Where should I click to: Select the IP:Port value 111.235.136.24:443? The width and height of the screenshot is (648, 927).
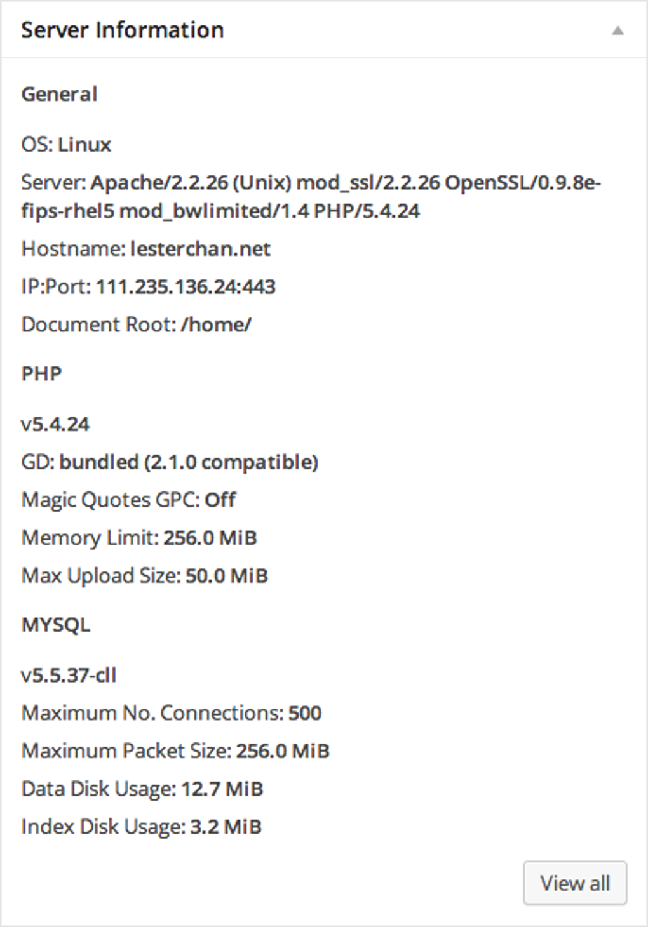[186, 287]
